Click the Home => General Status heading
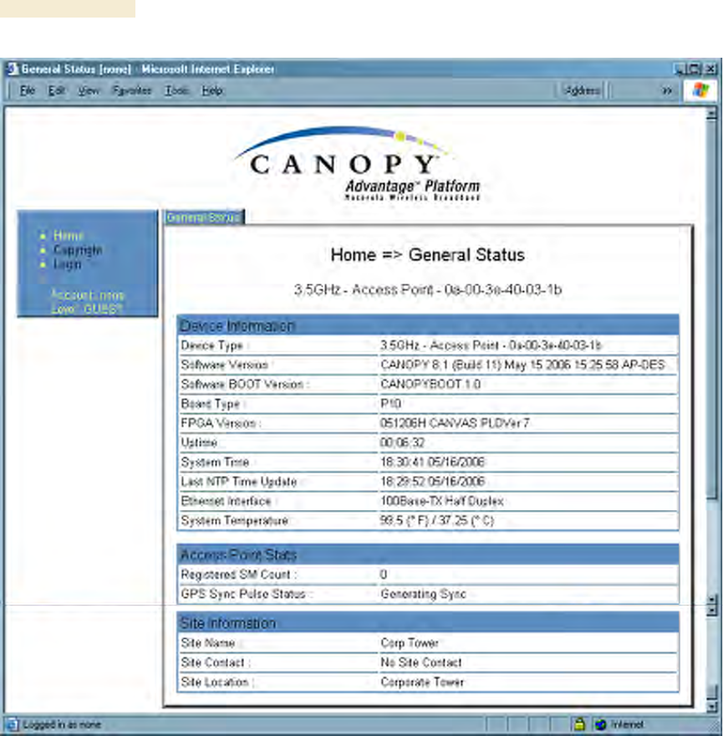The height and width of the screenshot is (736, 723). tap(427, 255)
